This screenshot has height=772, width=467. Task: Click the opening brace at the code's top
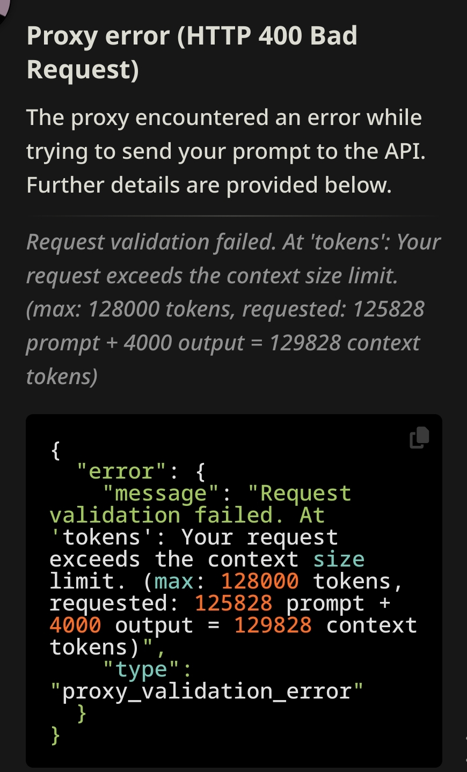pyautogui.click(x=55, y=450)
